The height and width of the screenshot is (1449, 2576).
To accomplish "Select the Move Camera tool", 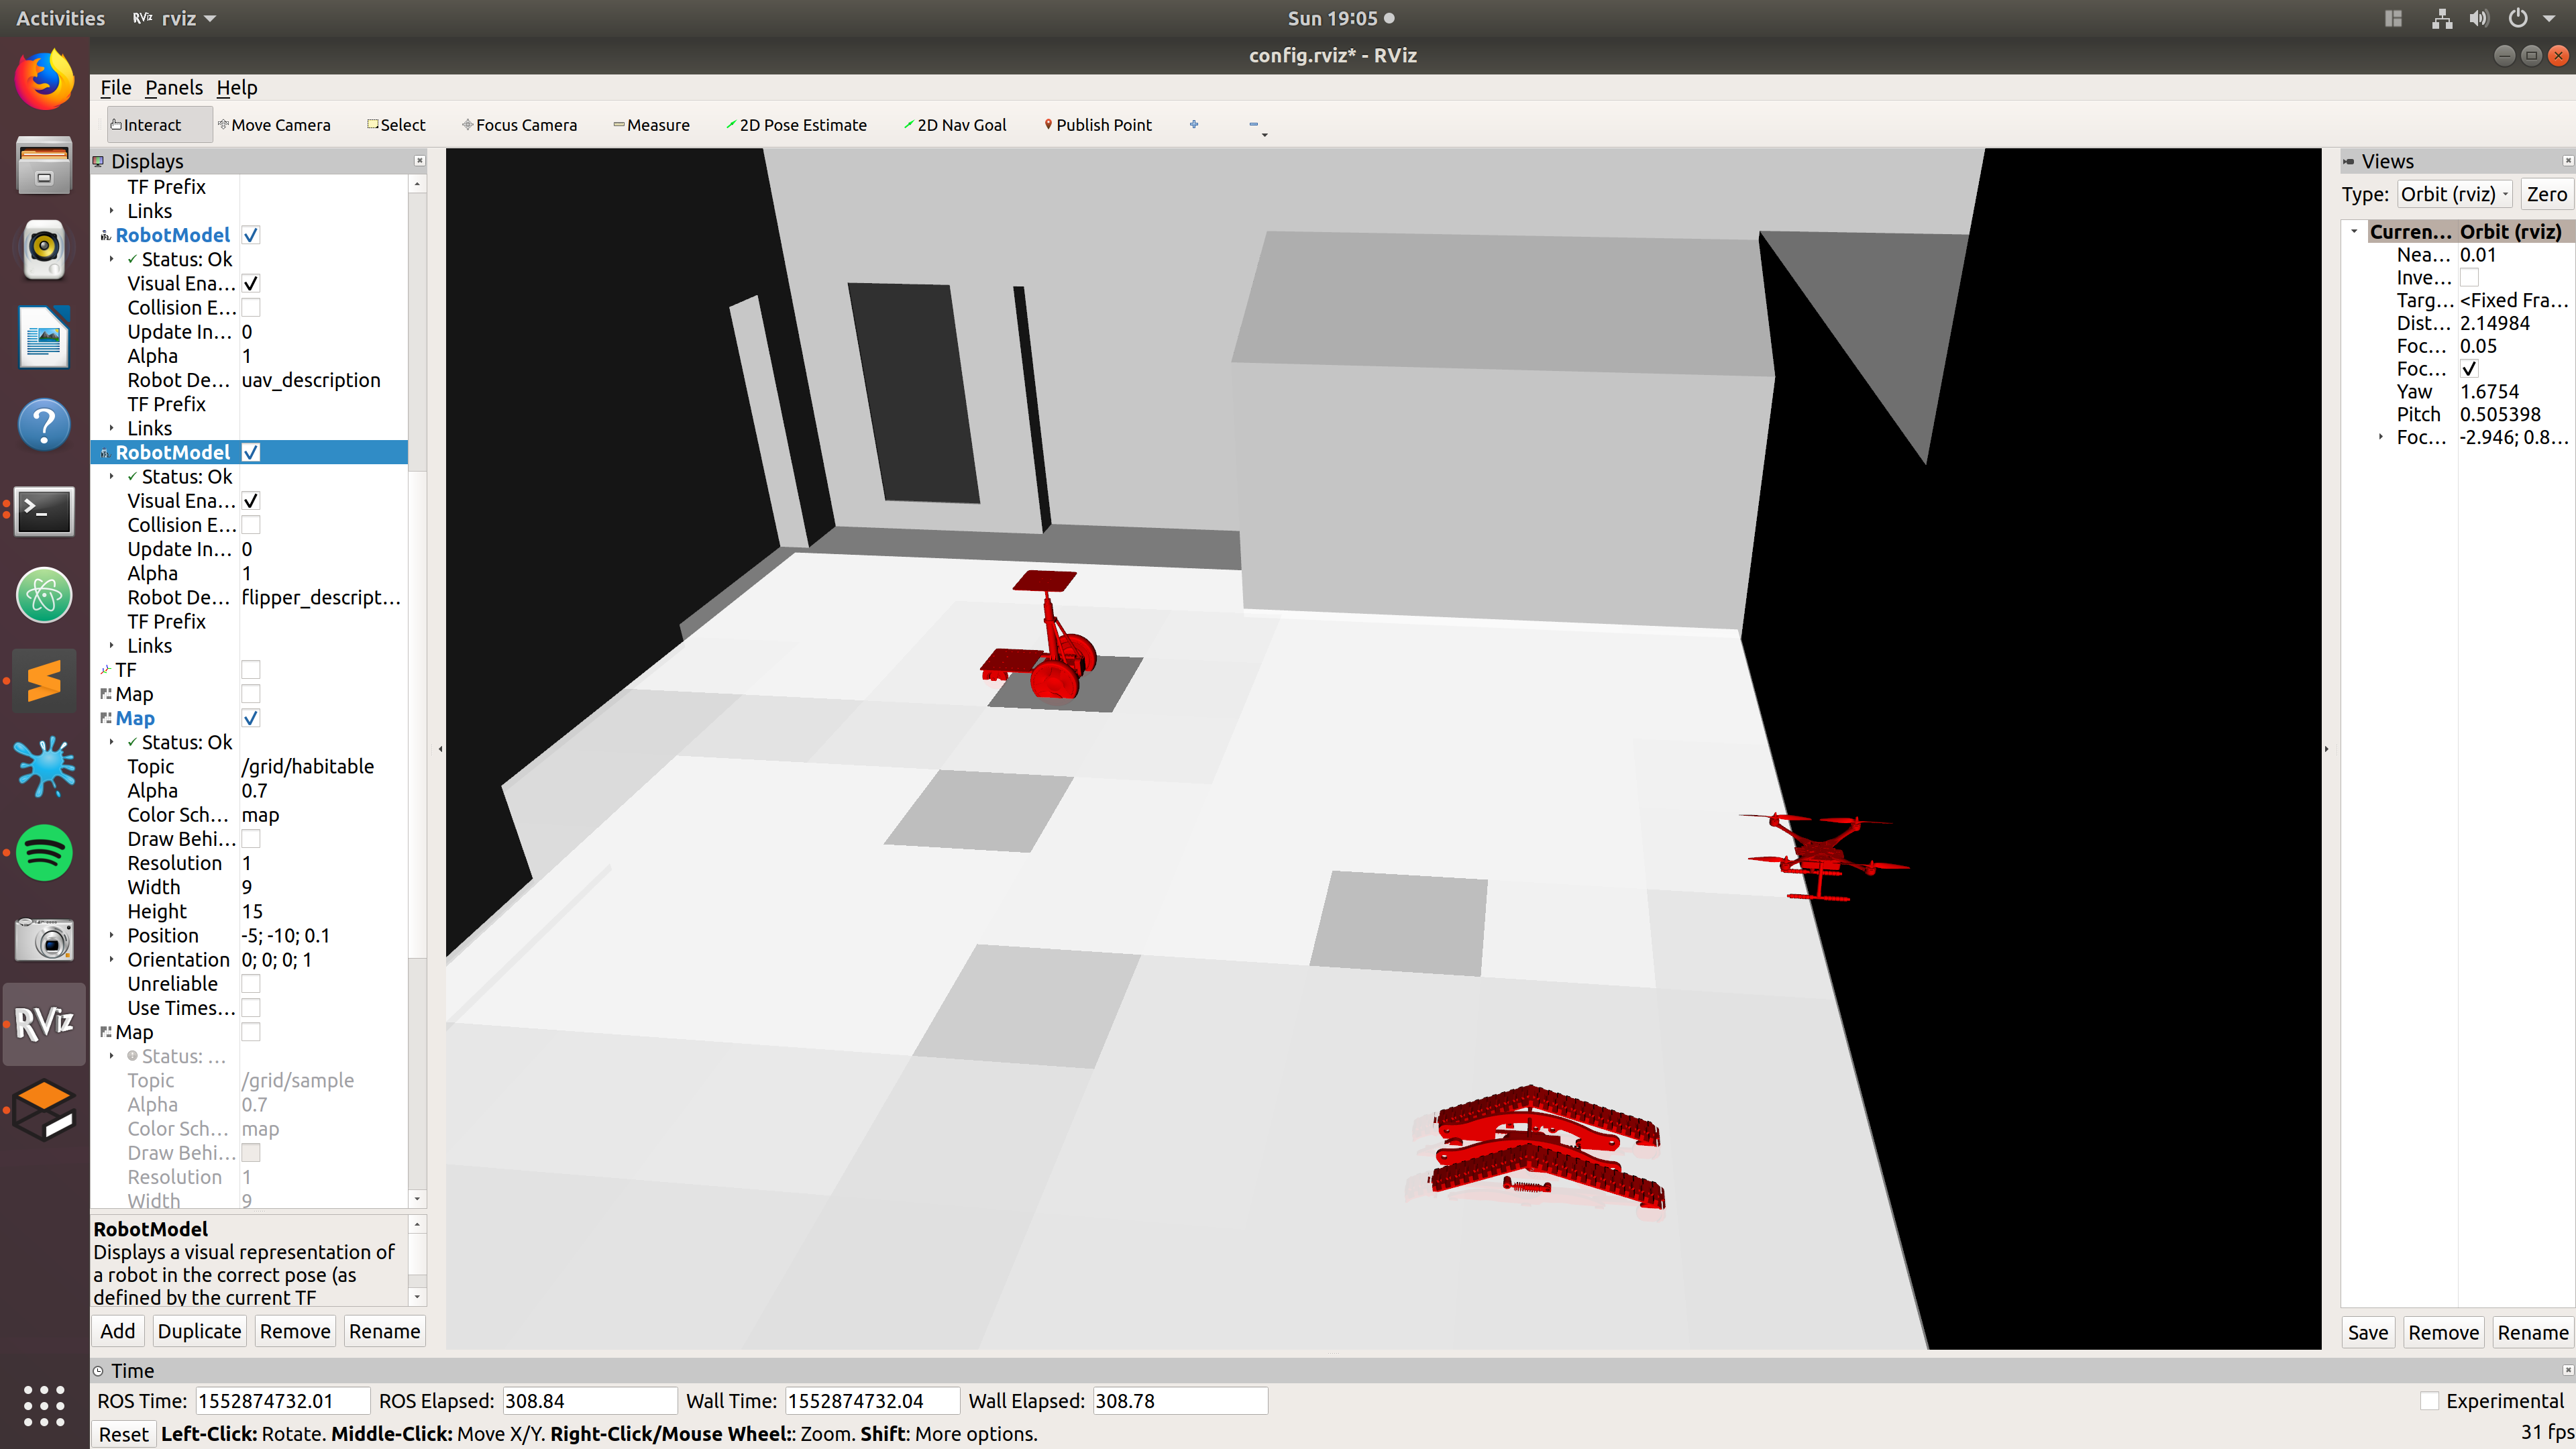I will 274,125.
